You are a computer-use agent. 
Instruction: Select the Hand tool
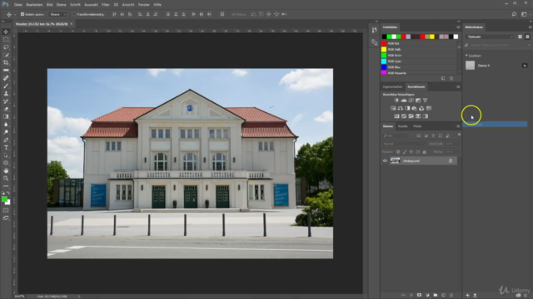pyautogui.click(x=6, y=170)
